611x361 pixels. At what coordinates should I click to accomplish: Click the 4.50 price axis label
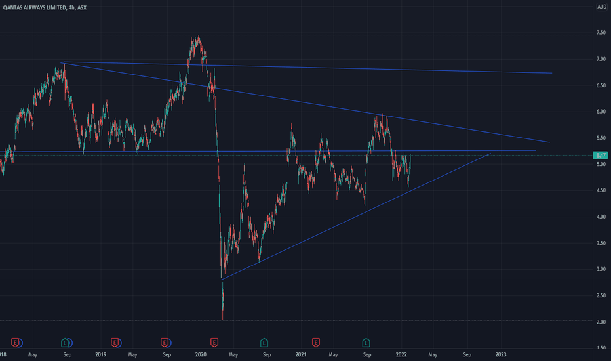point(601,190)
